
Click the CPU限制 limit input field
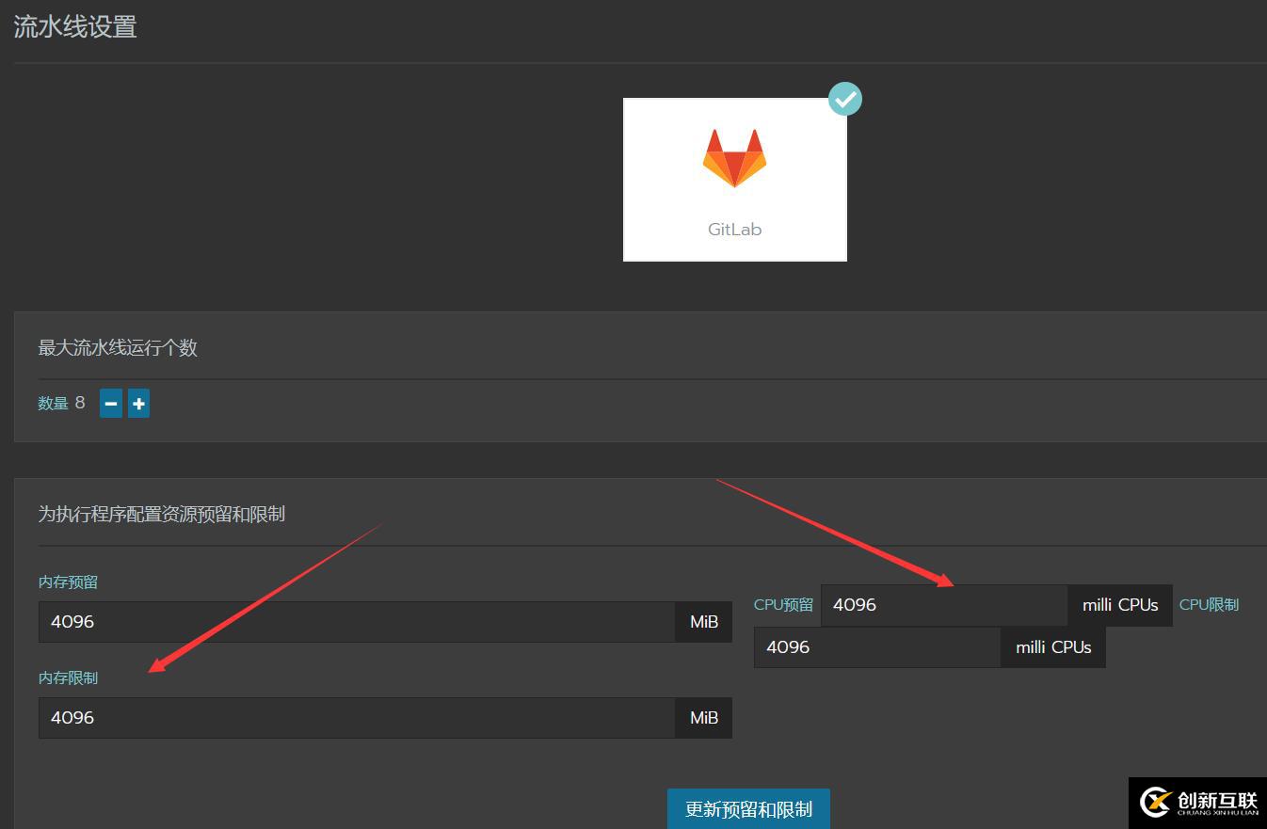tap(877, 647)
